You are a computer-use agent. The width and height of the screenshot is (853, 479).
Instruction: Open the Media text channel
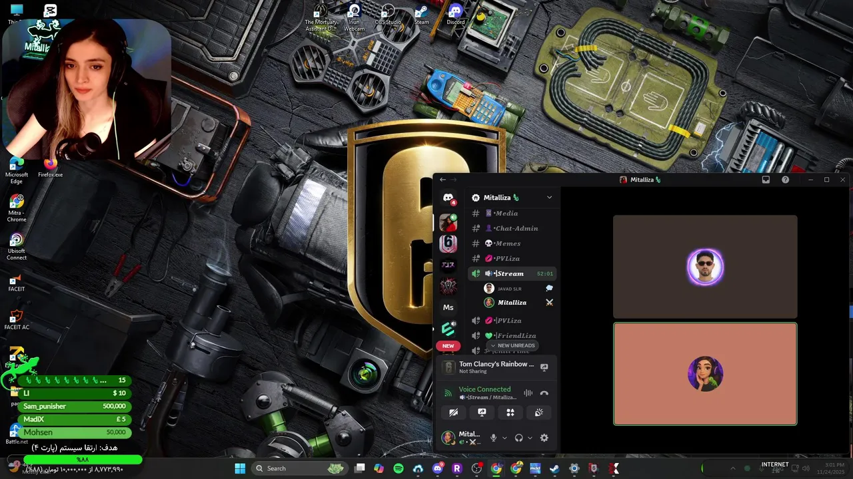[x=513, y=214]
